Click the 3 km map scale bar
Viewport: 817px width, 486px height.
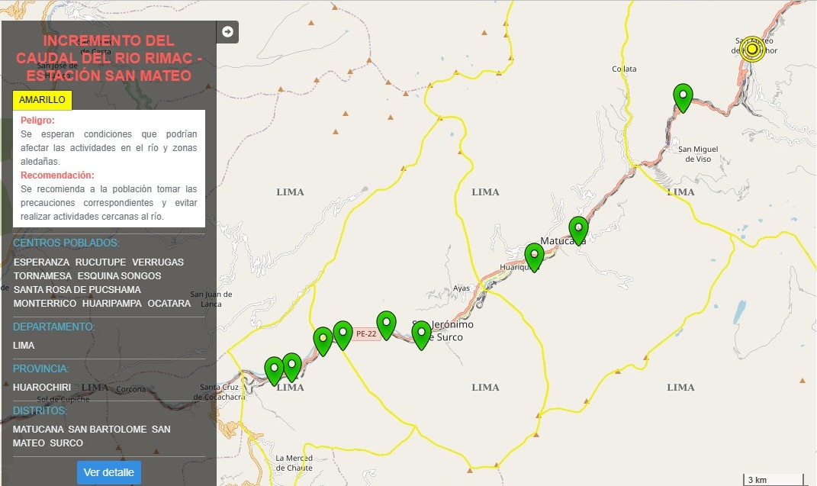774,480
